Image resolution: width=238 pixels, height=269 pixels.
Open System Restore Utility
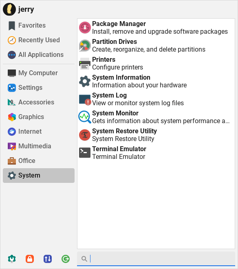pos(156,135)
